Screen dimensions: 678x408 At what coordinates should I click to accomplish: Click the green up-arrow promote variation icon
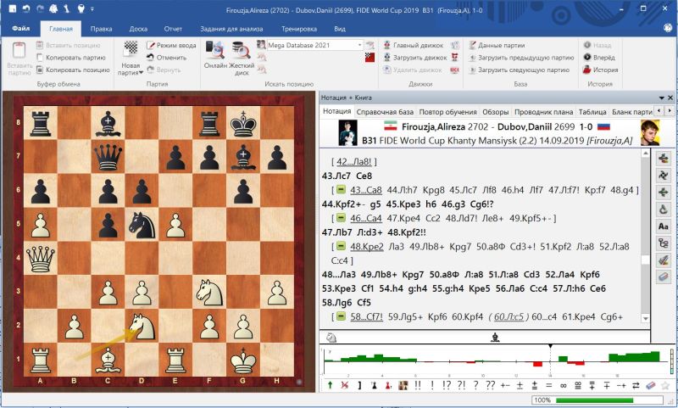pos(330,386)
